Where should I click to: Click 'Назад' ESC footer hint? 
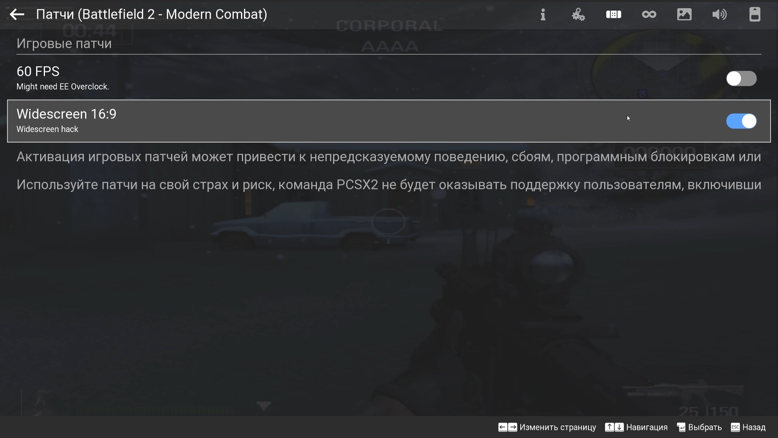pyautogui.click(x=748, y=427)
